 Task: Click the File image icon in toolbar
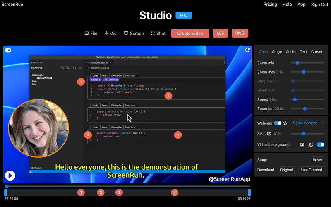[86, 34]
